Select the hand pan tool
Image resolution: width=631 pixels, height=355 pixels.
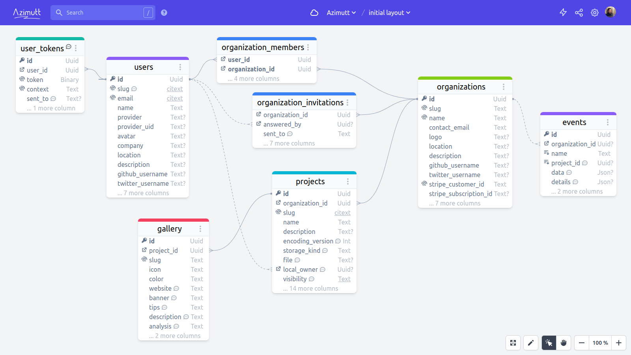click(x=564, y=343)
